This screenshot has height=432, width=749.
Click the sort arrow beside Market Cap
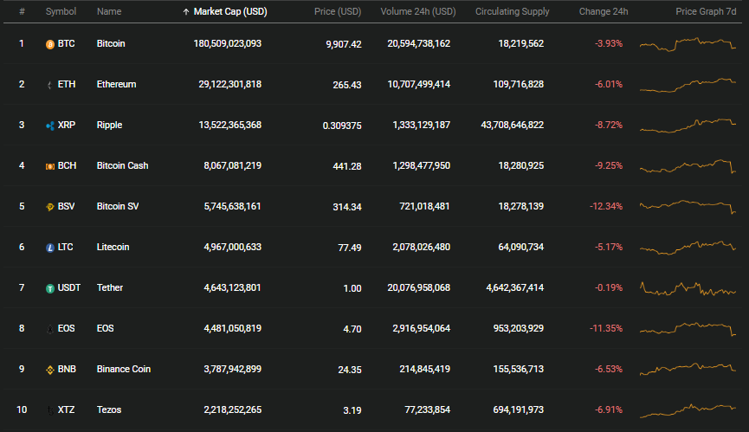coord(186,12)
